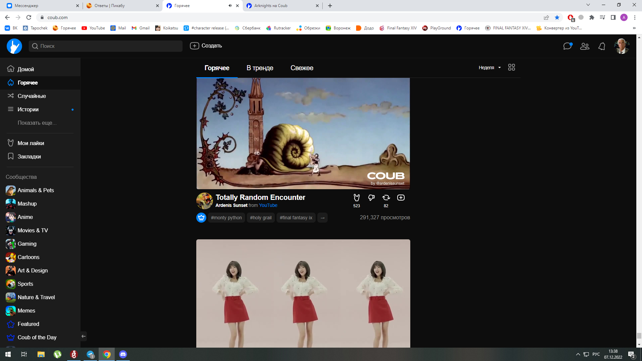642x361 pixels.
Task: Switch to the Свежее tab
Action: 302,68
